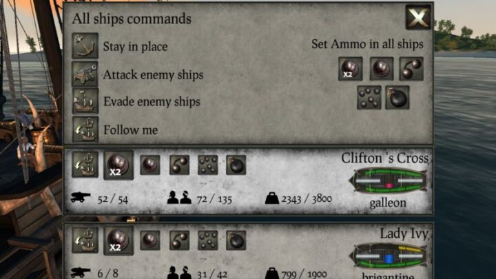
Task: Click the follow command icon for Clifton's Cross
Action: tap(85, 165)
